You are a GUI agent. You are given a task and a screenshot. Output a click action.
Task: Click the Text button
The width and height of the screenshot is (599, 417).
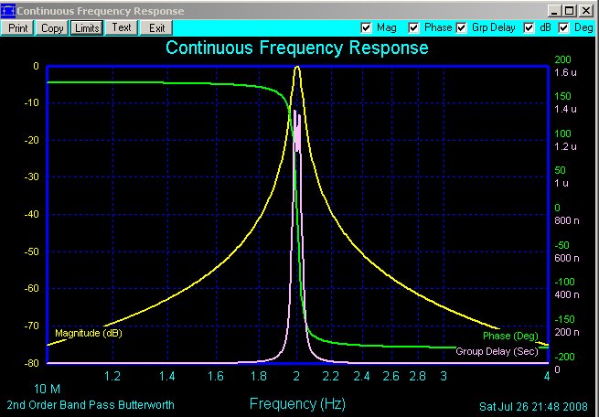pos(122,28)
